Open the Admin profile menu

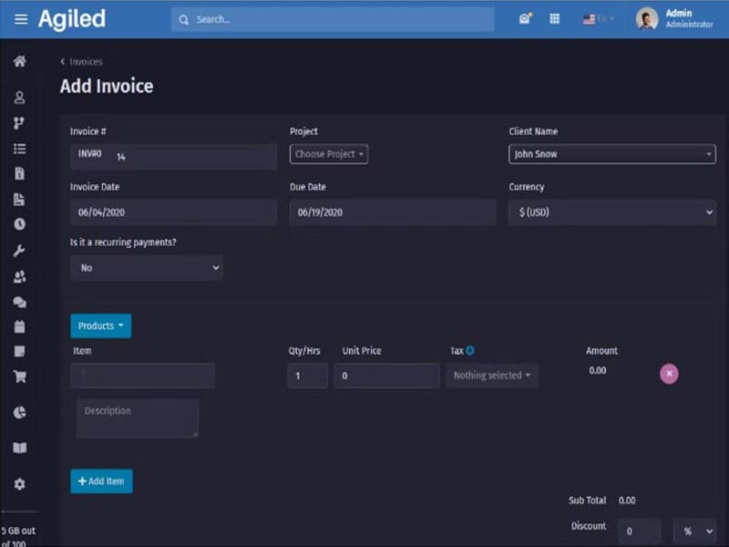[674, 19]
